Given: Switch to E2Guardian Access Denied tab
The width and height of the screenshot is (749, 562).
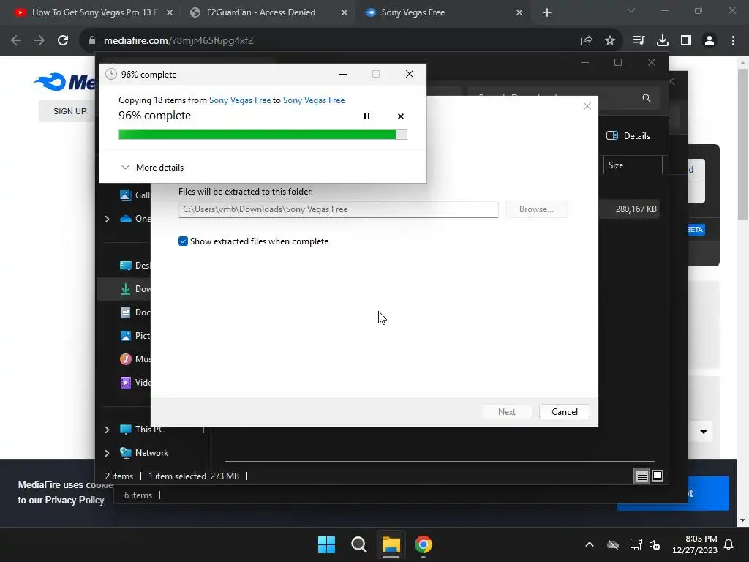Looking at the screenshot, I should pyautogui.click(x=261, y=12).
